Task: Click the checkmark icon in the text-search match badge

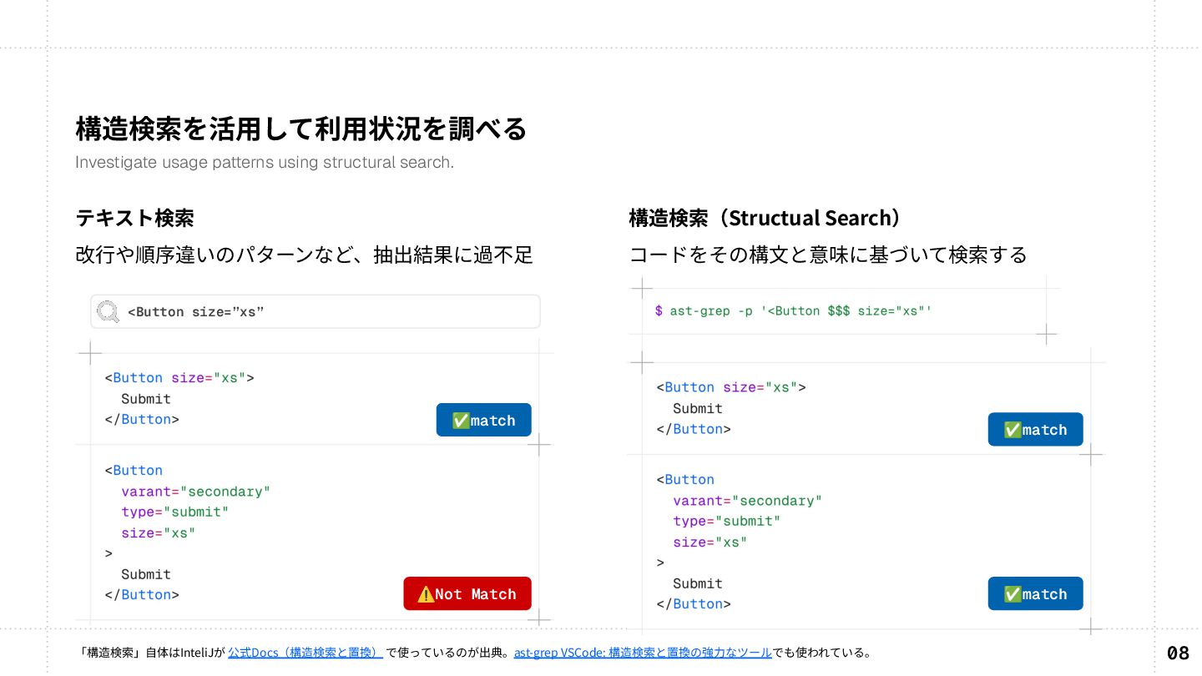Action: (x=460, y=421)
